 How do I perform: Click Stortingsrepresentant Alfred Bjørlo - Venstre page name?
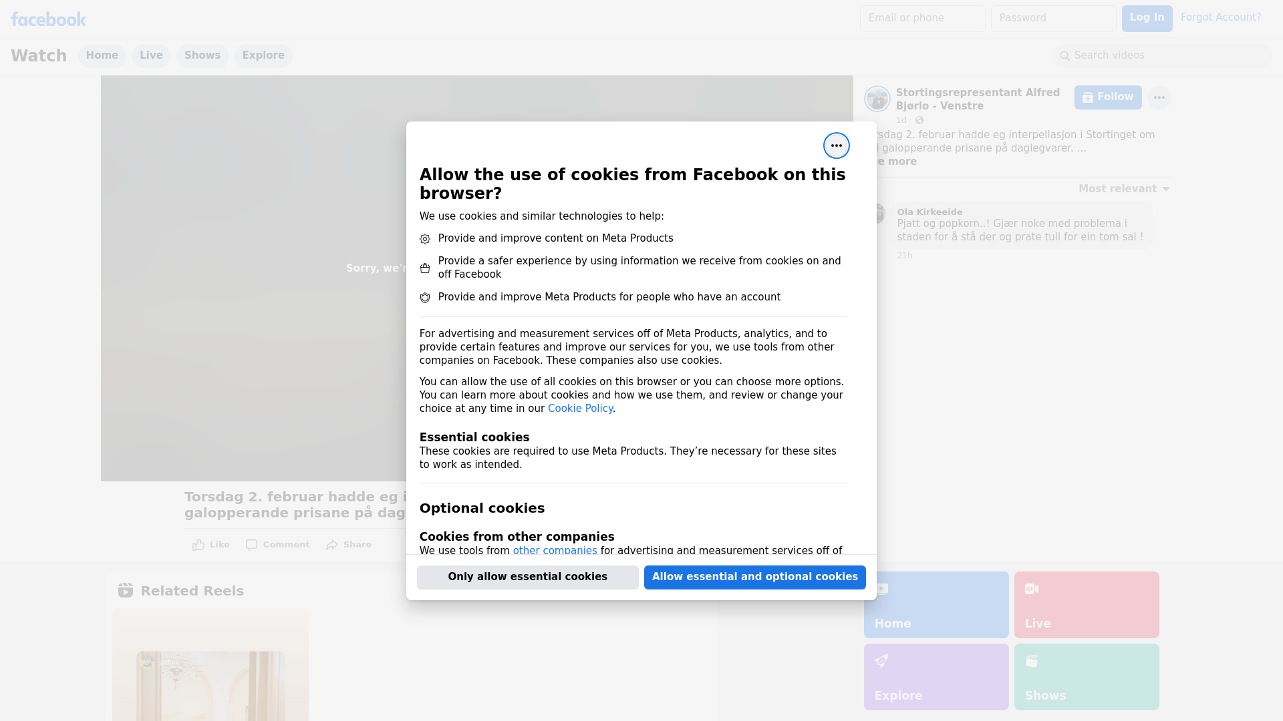[978, 99]
